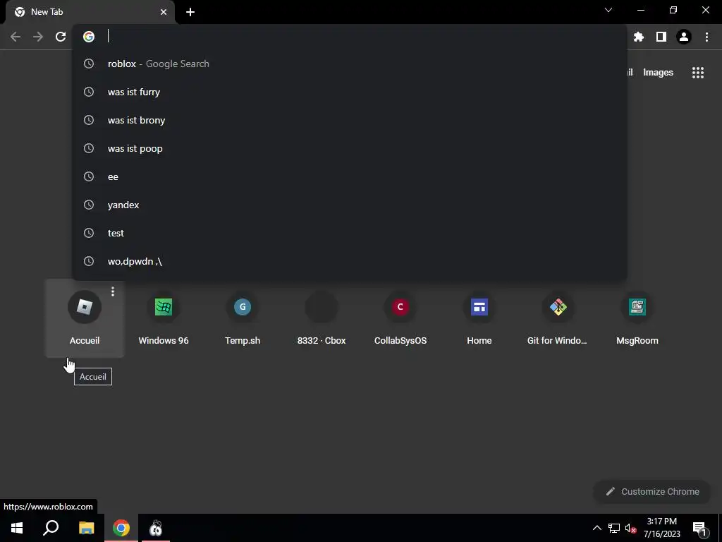This screenshot has height=542, width=722.
Task: Open the CollabSysOS shortcut
Action: tap(400, 318)
